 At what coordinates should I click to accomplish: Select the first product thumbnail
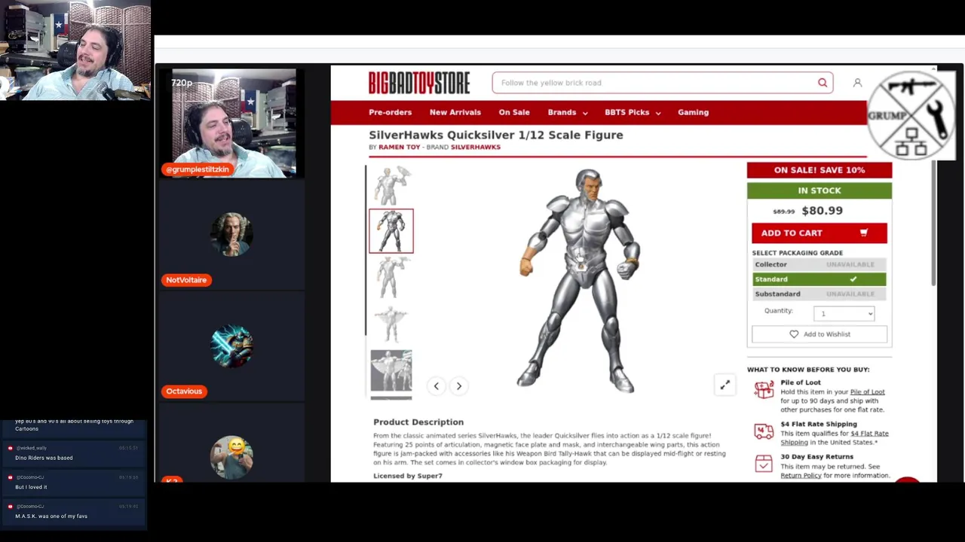pos(391,185)
